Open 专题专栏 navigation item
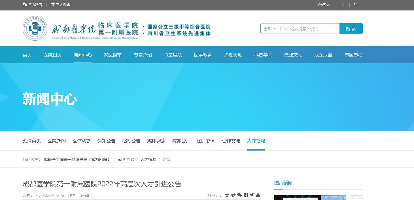This screenshot has width=414, height=200. point(354,55)
